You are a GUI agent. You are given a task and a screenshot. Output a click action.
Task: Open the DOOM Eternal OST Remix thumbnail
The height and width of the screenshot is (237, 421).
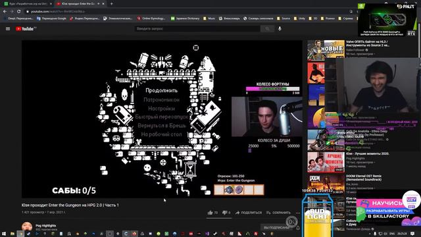326,184
